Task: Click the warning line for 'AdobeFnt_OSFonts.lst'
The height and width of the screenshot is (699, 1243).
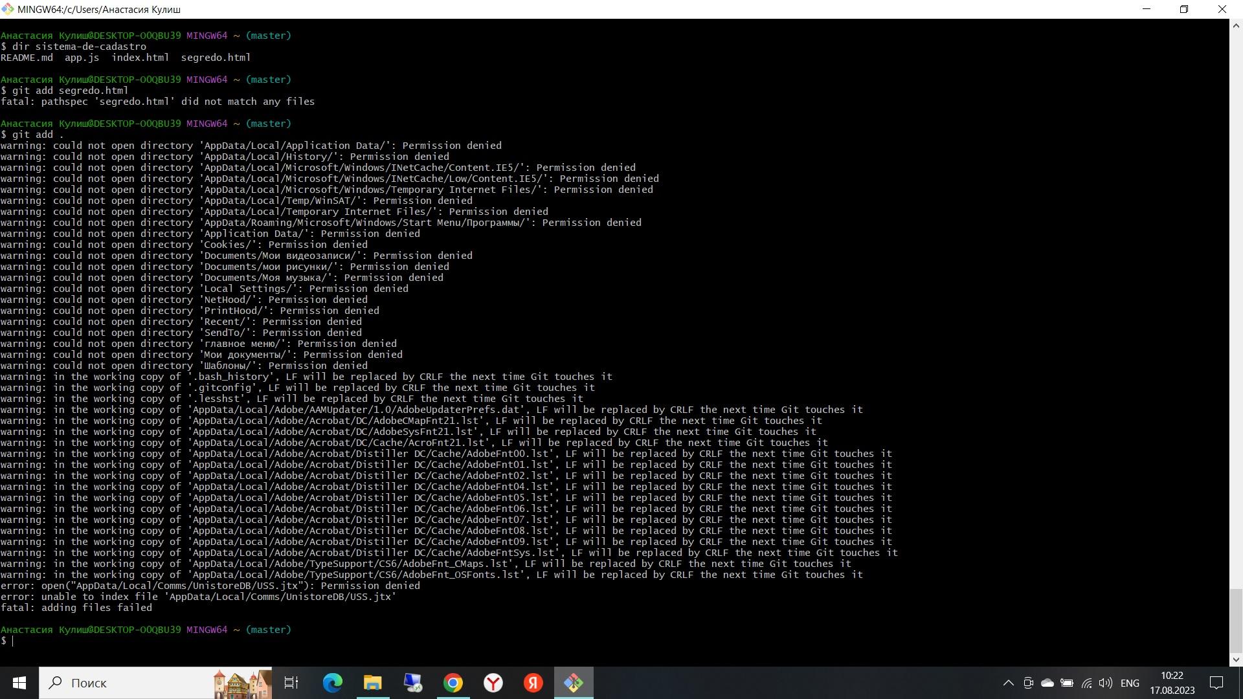Action: click(x=432, y=575)
